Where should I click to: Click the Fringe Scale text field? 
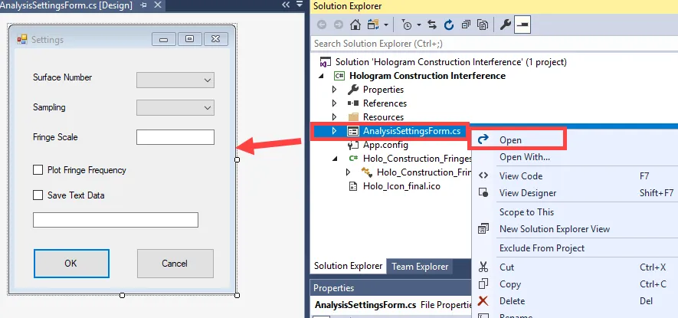pos(175,138)
